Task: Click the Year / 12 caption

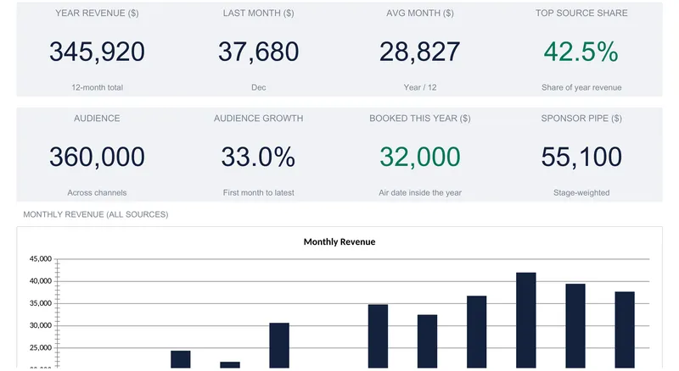Action: (x=419, y=87)
